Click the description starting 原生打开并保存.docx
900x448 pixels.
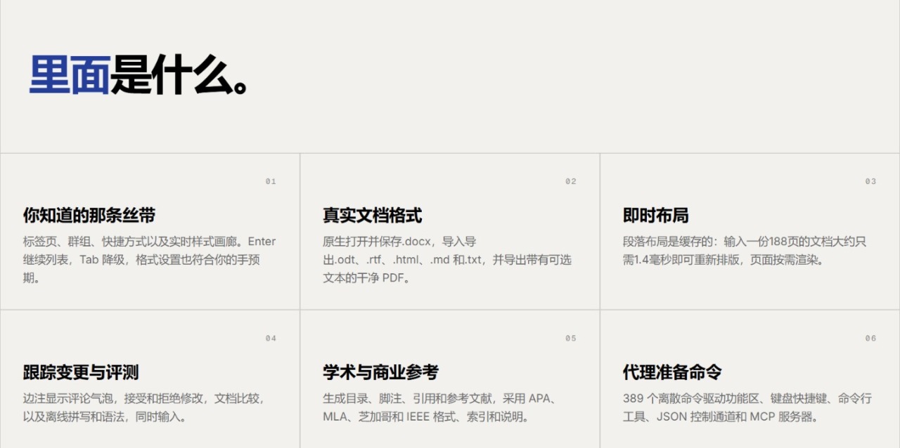(x=447, y=260)
